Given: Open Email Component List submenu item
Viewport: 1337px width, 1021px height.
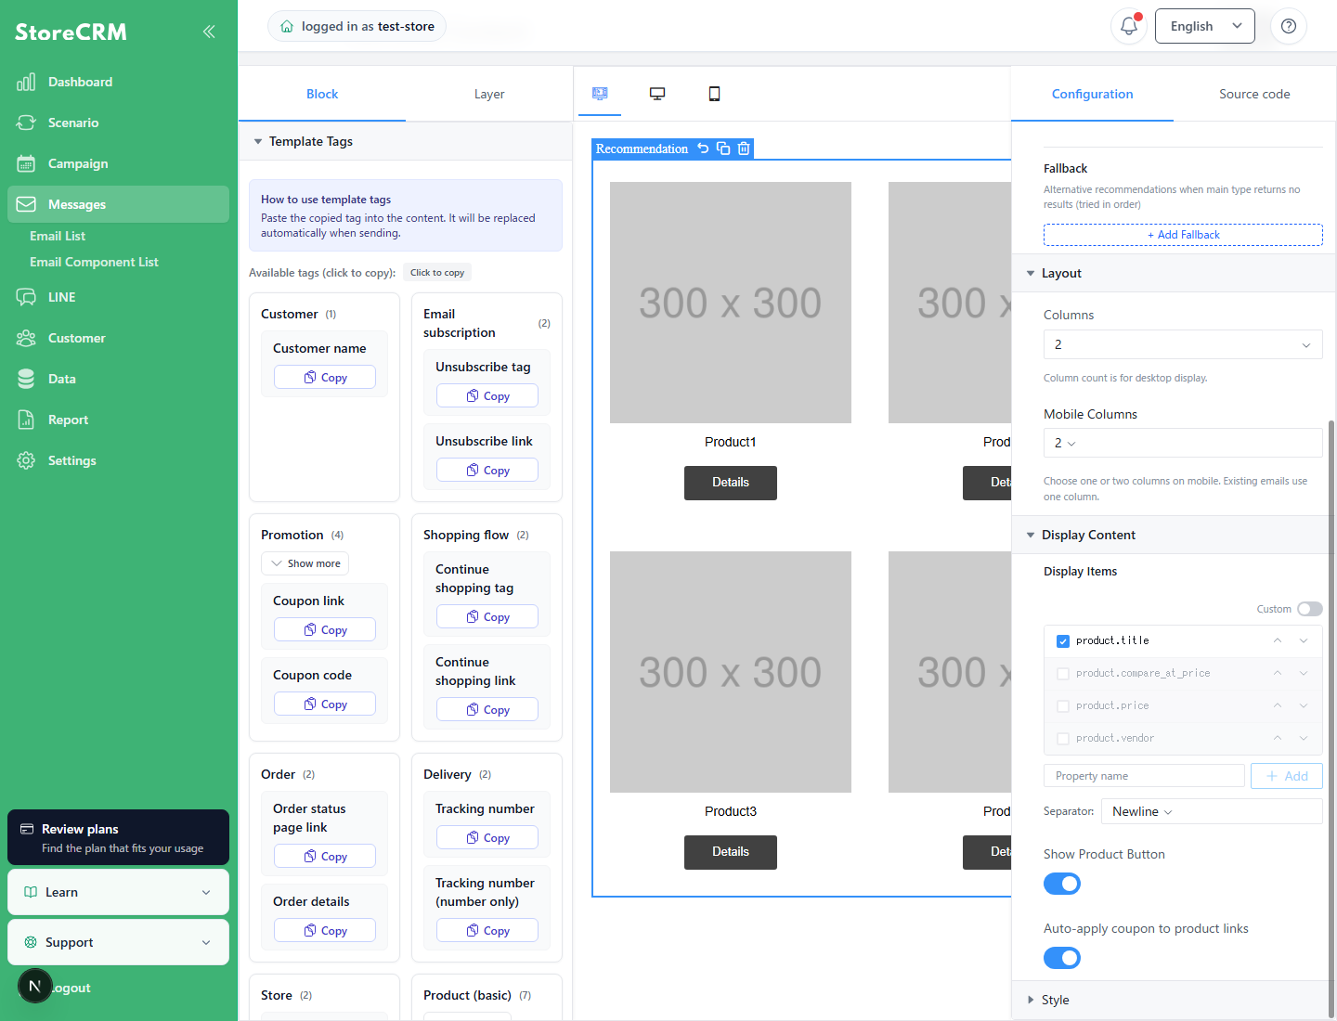Looking at the screenshot, I should coord(94,262).
